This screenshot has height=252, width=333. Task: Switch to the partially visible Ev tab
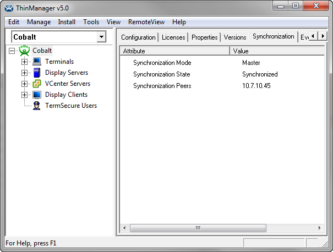pyautogui.click(x=304, y=37)
